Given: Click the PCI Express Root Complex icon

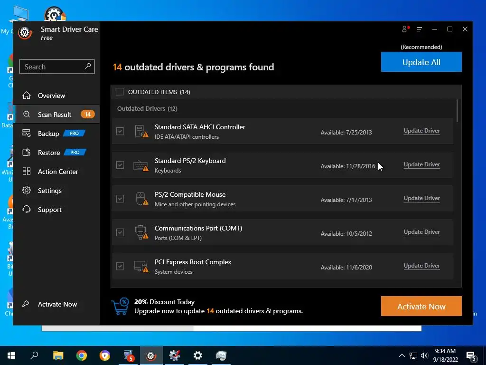Looking at the screenshot, I should pos(141,266).
